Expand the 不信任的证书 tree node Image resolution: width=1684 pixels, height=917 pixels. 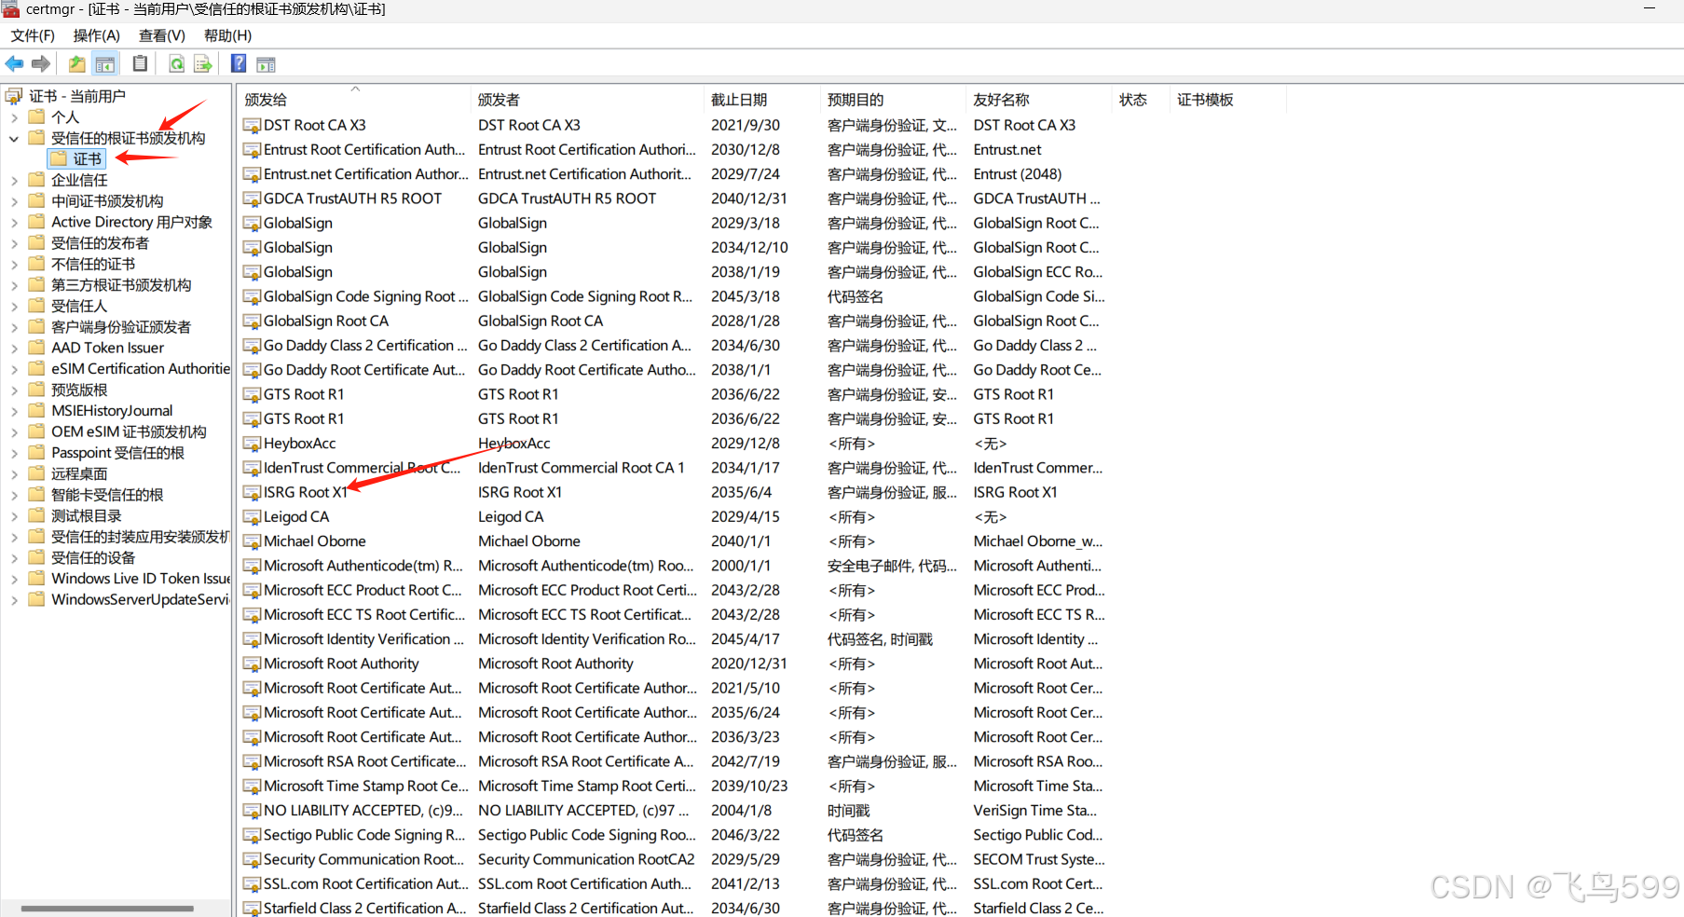[14, 265]
